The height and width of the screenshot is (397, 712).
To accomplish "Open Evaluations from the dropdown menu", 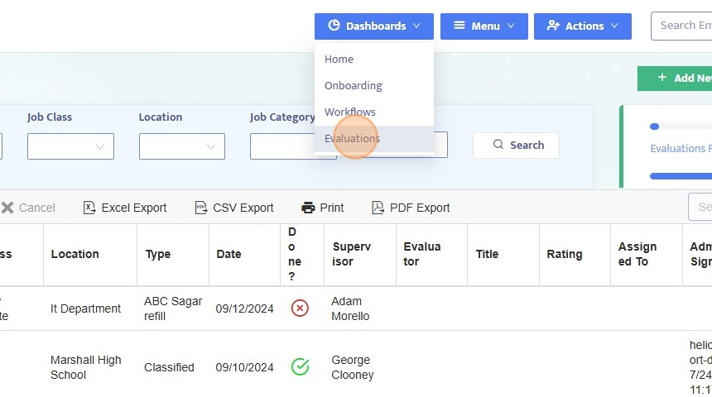I will (x=353, y=139).
